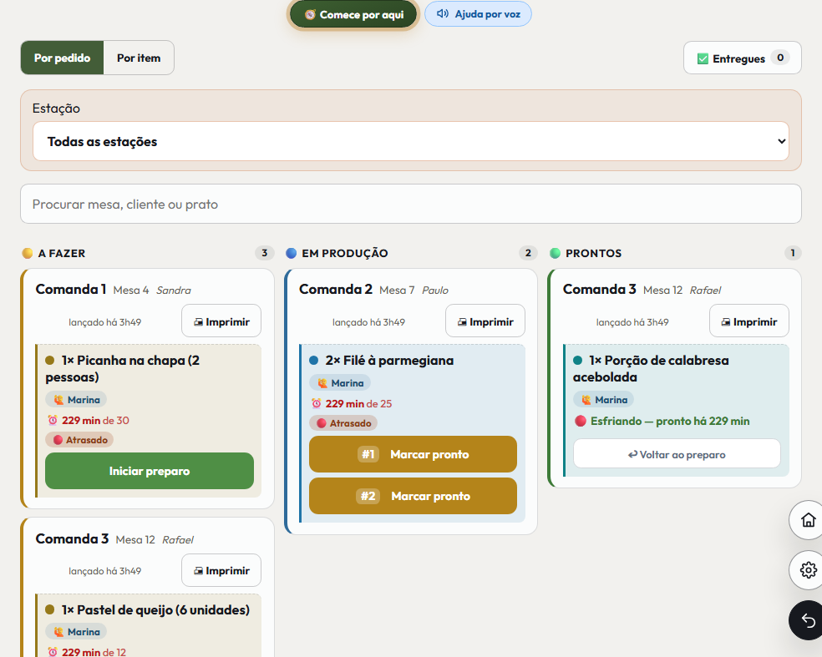Screen dimensions: 822x657
Task: Click the dark undo arrow floating button
Action: 807,620
